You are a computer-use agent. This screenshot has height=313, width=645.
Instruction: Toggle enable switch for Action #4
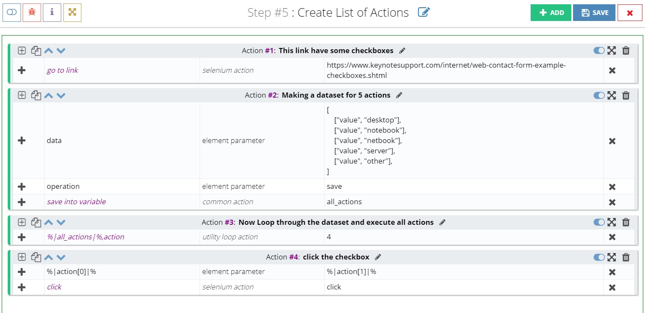click(x=599, y=257)
